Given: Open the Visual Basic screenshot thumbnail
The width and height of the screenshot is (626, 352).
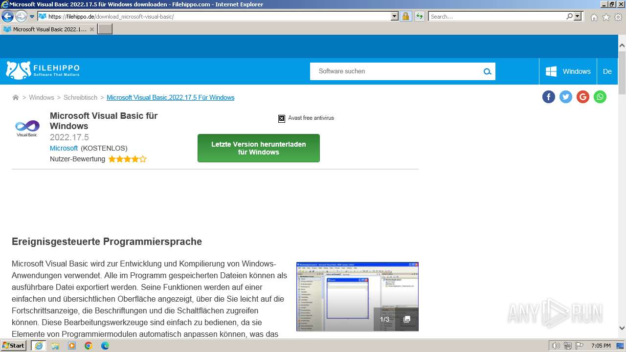Looking at the screenshot, I should coord(358,297).
